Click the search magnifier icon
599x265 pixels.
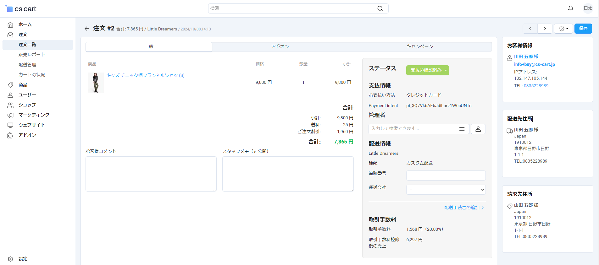(x=380, y=8)
